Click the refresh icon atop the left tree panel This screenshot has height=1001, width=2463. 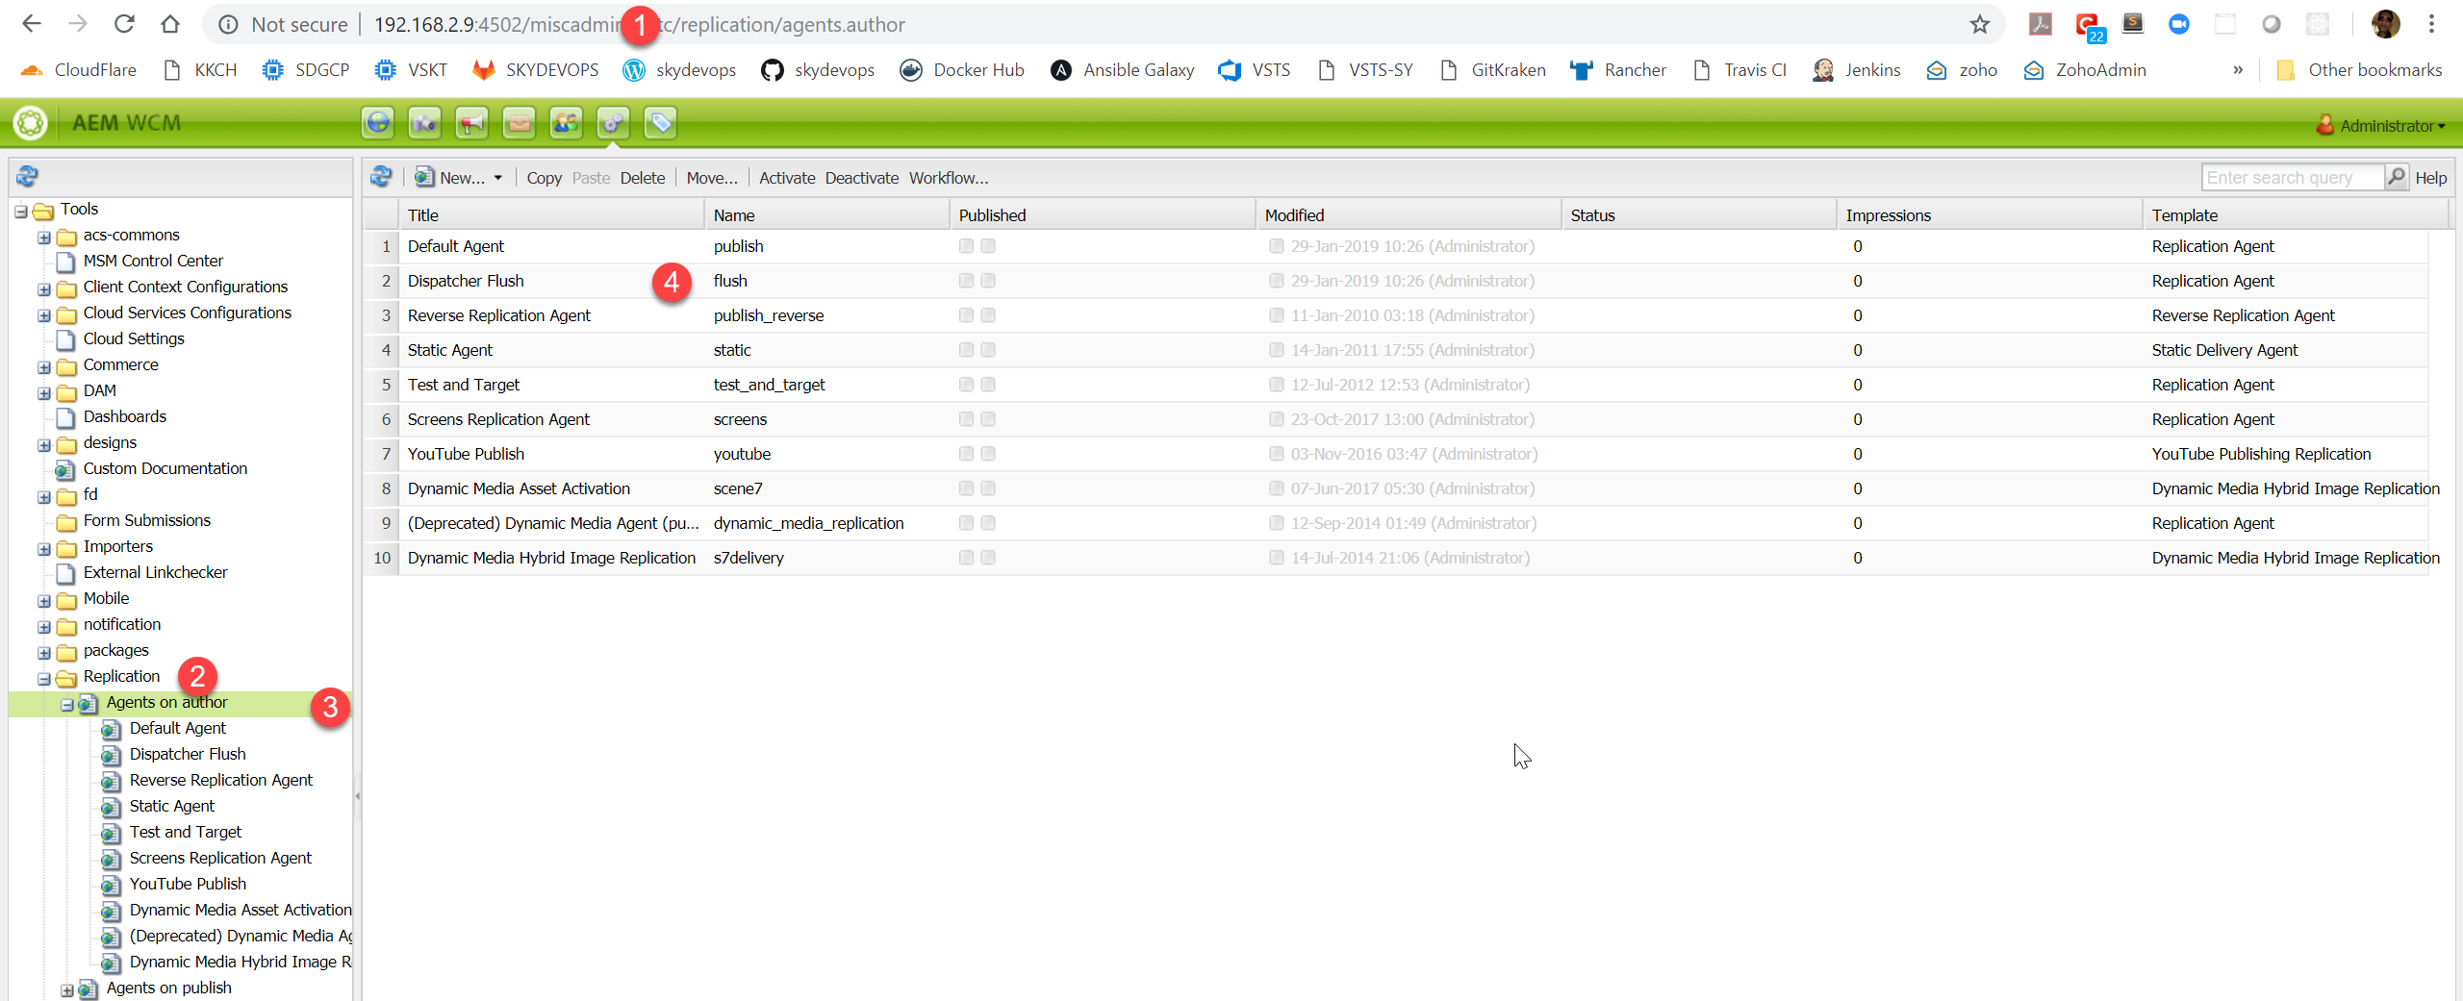tap(27, 176)
